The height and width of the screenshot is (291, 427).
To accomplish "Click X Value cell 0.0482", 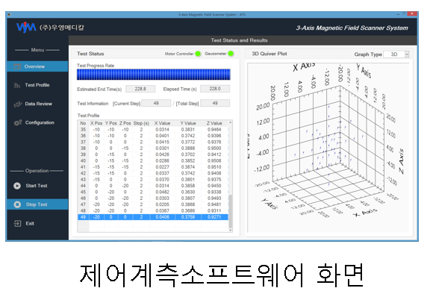I will point(162,192).
